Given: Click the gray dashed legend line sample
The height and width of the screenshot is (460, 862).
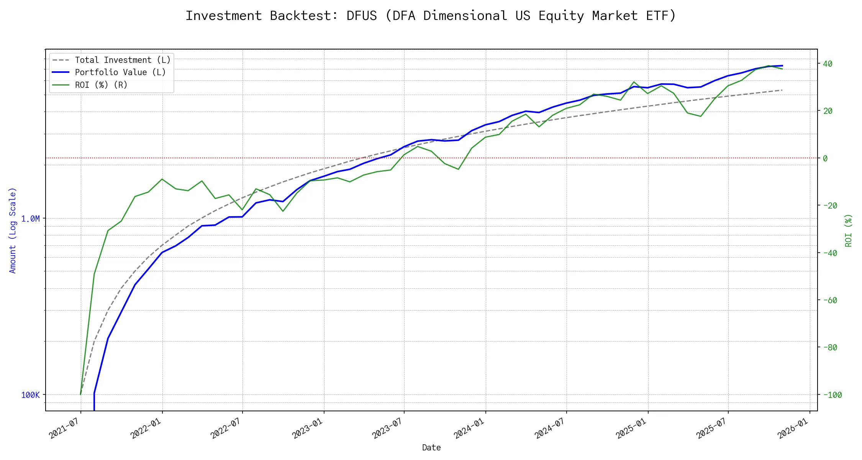Looking at the screenshot, I should coord(61,60).
